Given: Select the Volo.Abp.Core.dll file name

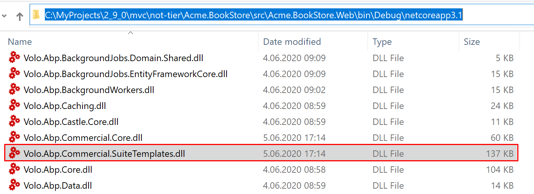Looking at the screenshot, I should click(58, 170).
